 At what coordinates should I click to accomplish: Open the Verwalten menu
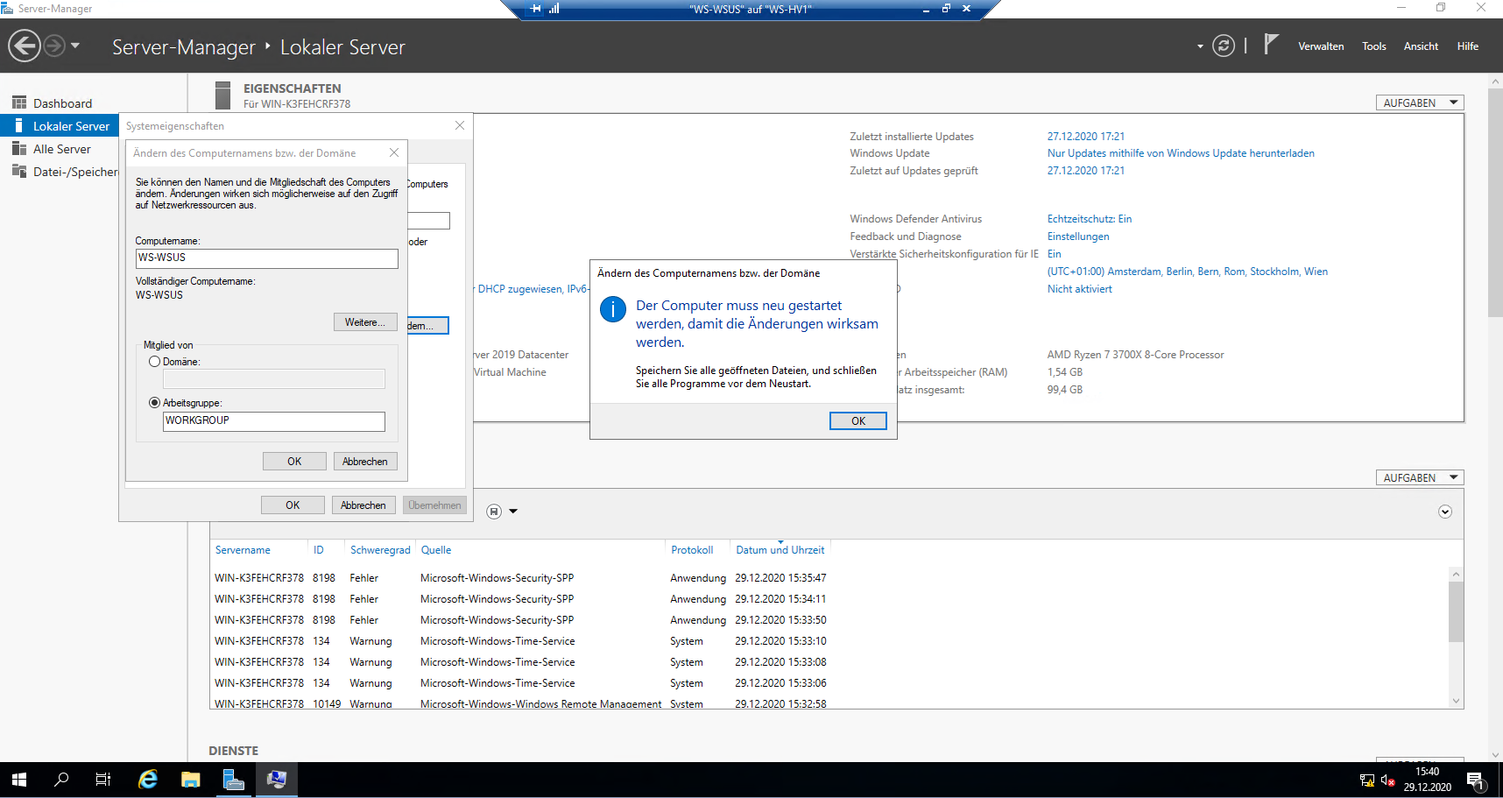[x=1321, y=46]
